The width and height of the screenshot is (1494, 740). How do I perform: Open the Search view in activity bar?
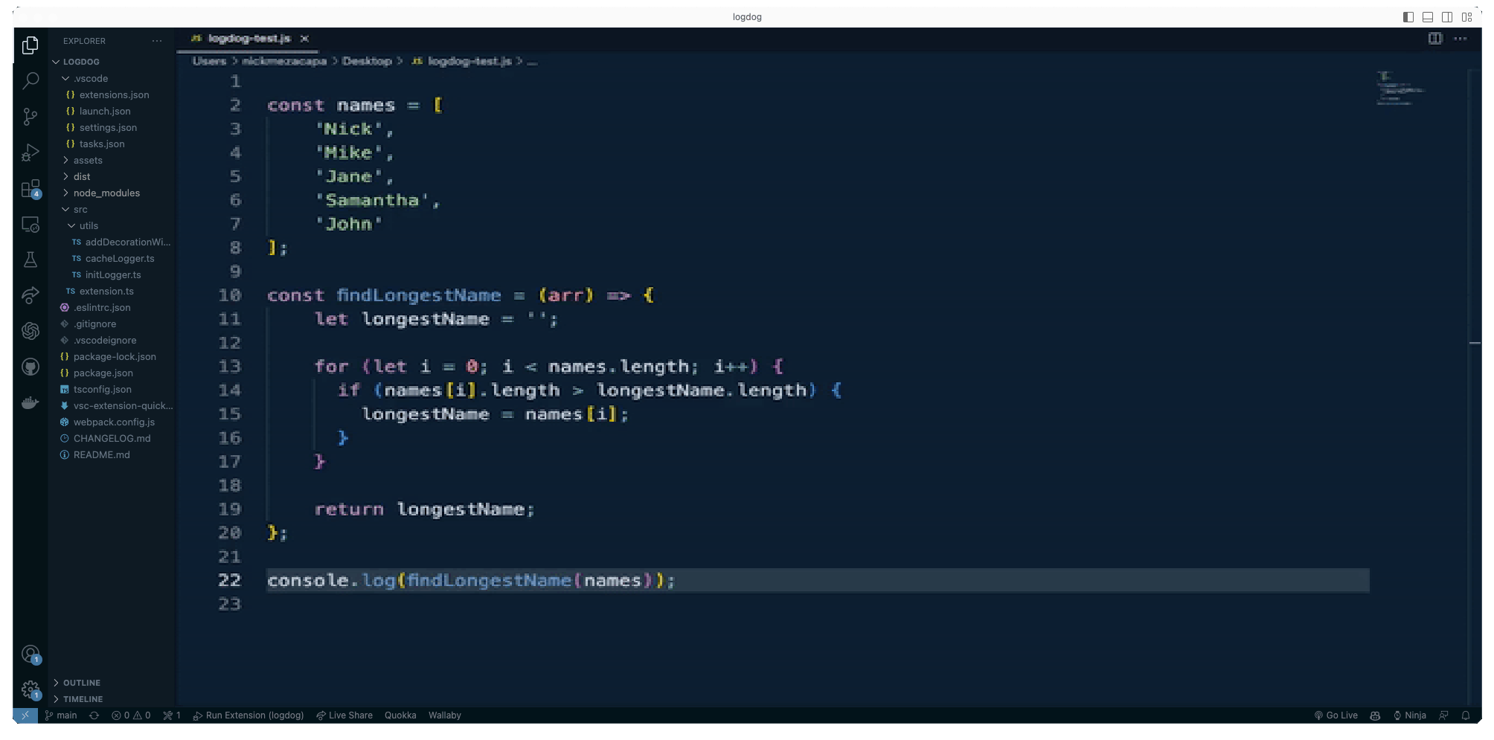tap(31, 80)
